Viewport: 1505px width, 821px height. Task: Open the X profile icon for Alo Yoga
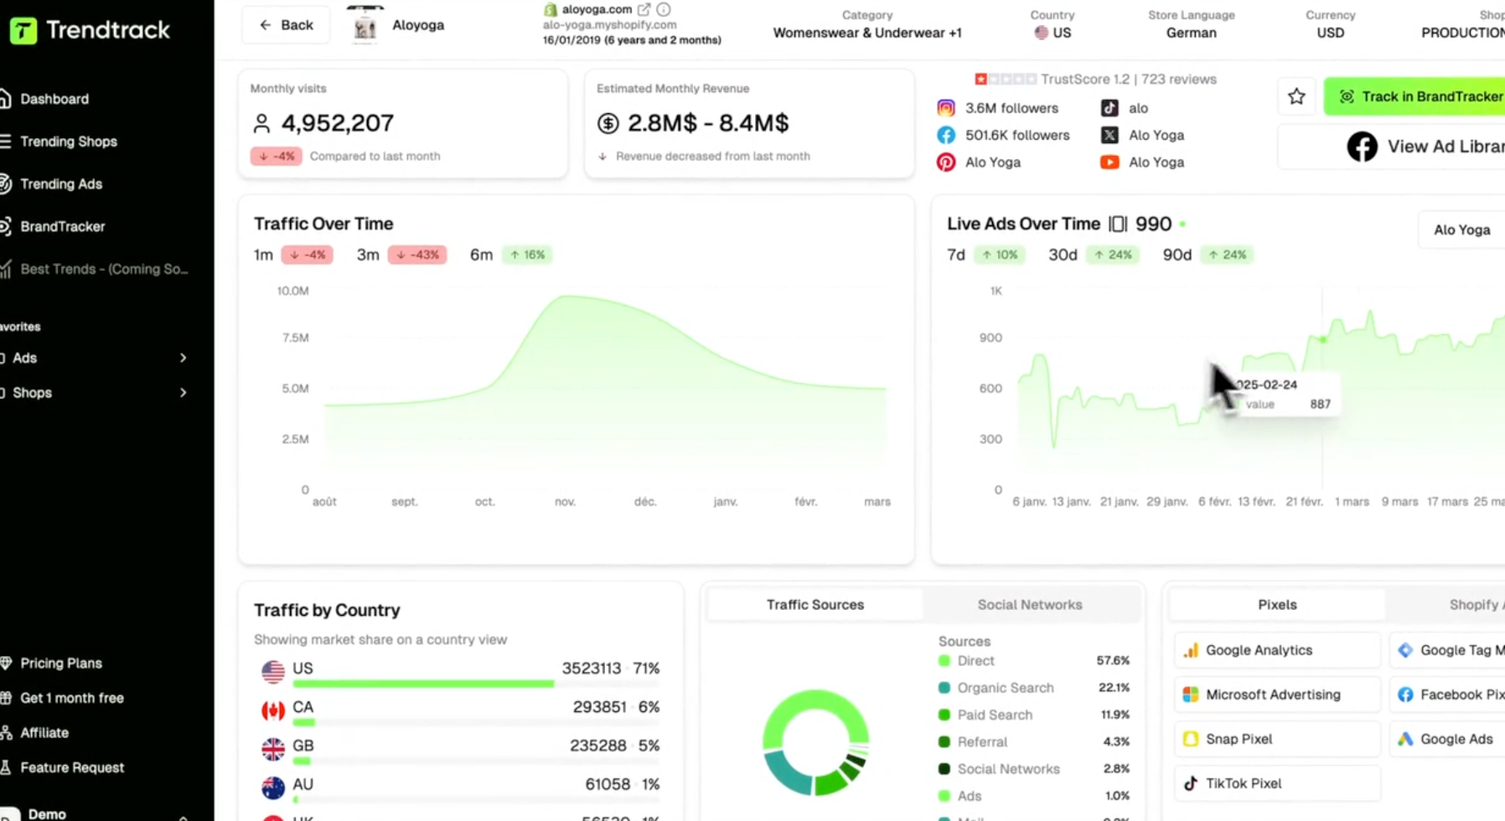click(1109, 135)
